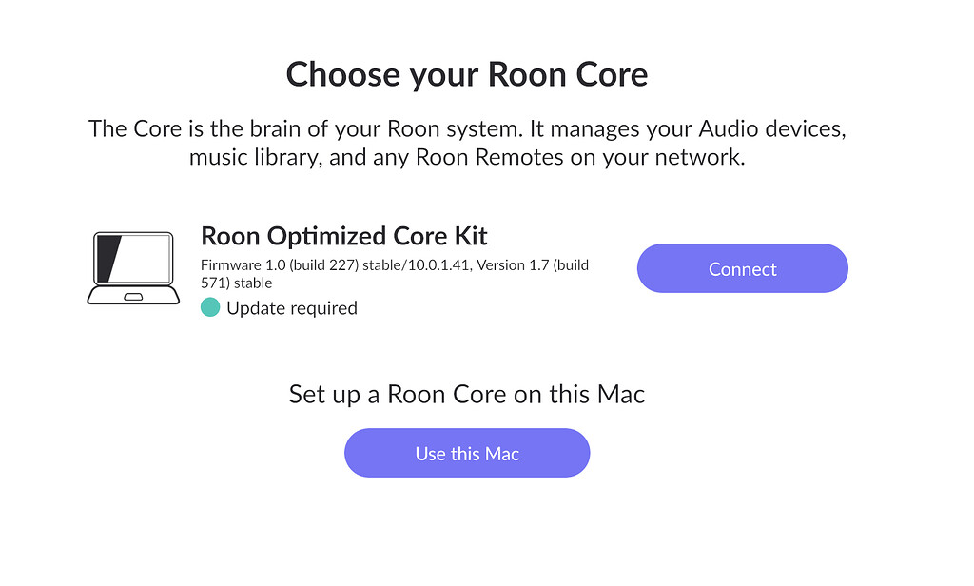The height and width of the screenshot is (586, 974).
Task: Click the circular status badge near Update required
Action: 210,307
